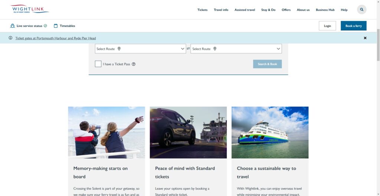The width and height of the screenshot is (380, 196).
Task: Expand the first Select Route dropdown
Action: click(x=140, y=49)
